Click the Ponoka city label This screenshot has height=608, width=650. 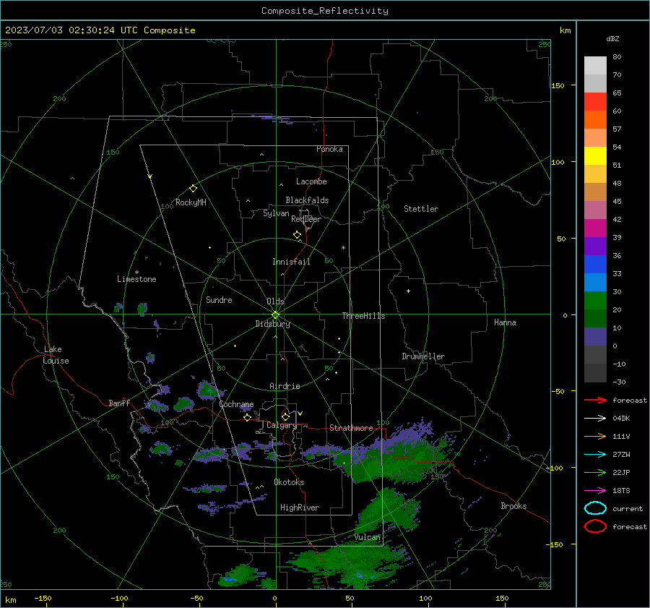click(329, 149)
